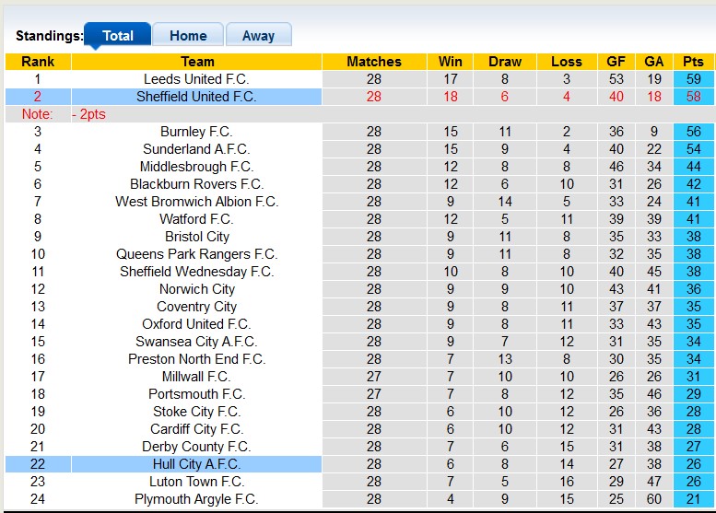Open Luton Town F.C. team link

196,482
